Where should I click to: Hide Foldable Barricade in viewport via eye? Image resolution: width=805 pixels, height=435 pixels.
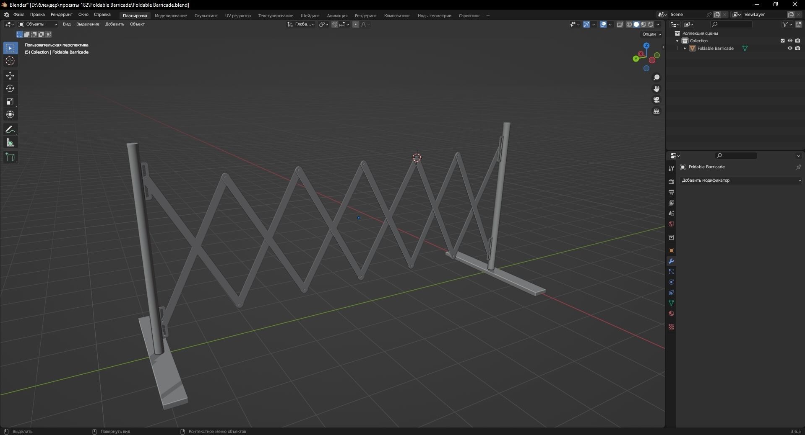(790, 48)
